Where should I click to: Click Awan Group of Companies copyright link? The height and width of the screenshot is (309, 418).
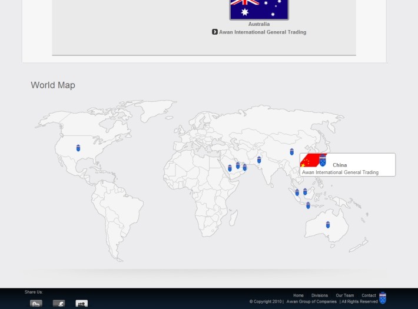[x=311, y=301]
